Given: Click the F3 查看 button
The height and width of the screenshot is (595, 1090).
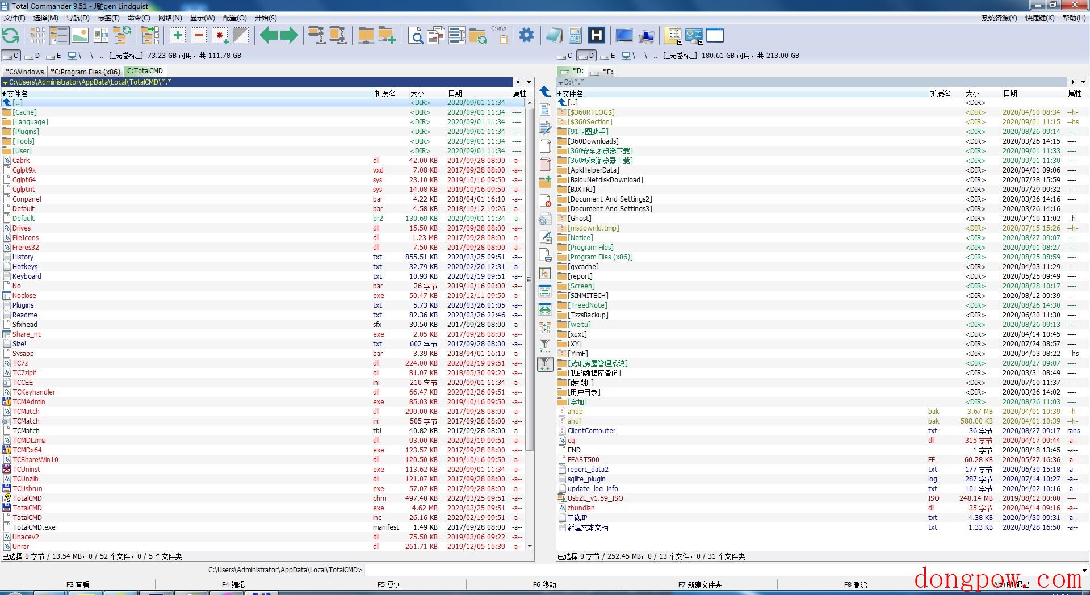Looking at the screenshot, I should coord(78,584).
